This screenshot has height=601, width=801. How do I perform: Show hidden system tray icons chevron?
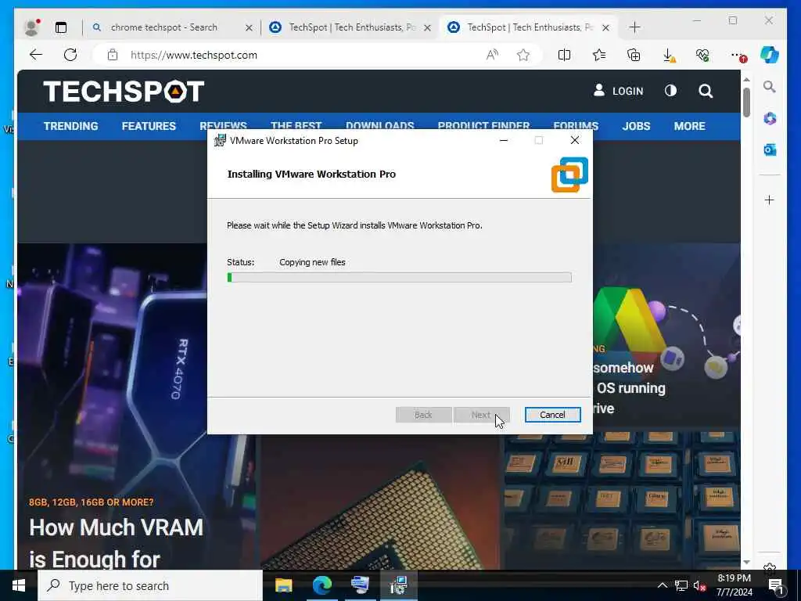[662, 585]
